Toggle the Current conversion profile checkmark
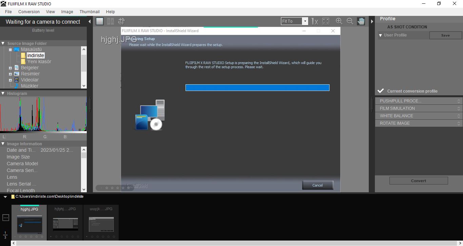This screenshot has width=463, height=246. point(381,91)
